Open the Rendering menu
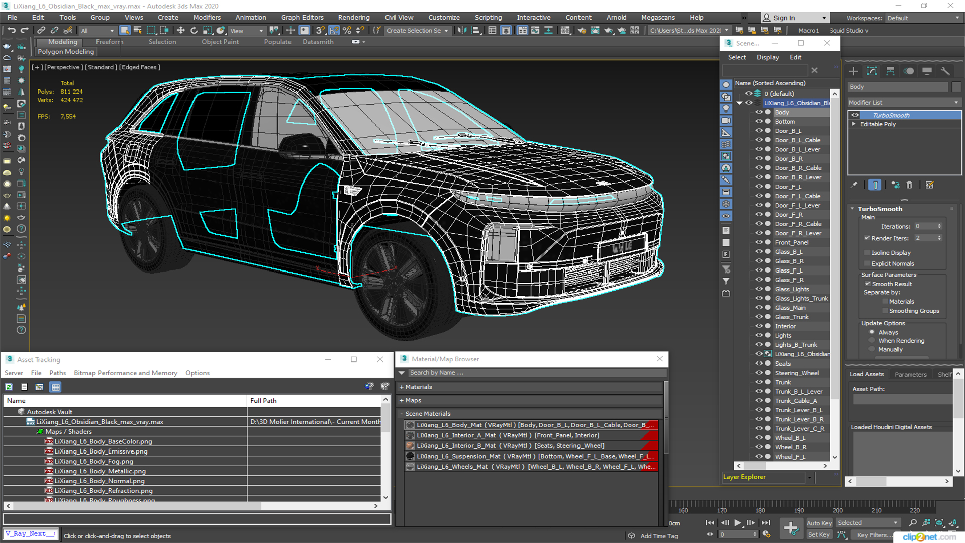Image resolution: width=965 pixels, height=543 pixels. (x=353, y=17)
